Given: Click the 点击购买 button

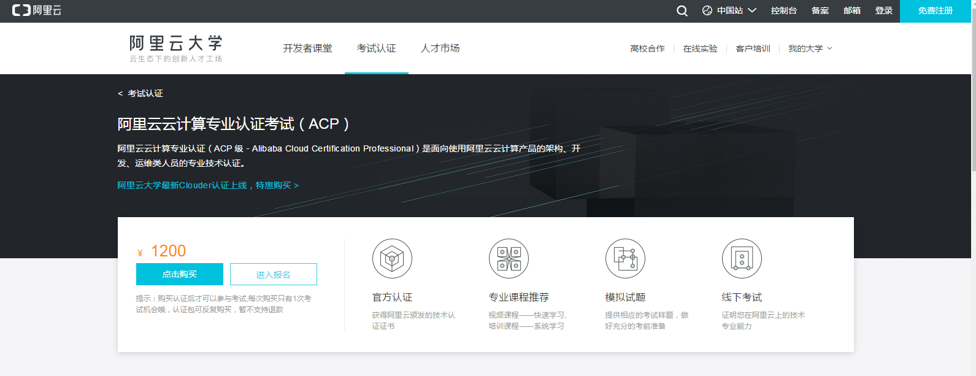Looking at the screenshot, I should (x=180, y=274).
